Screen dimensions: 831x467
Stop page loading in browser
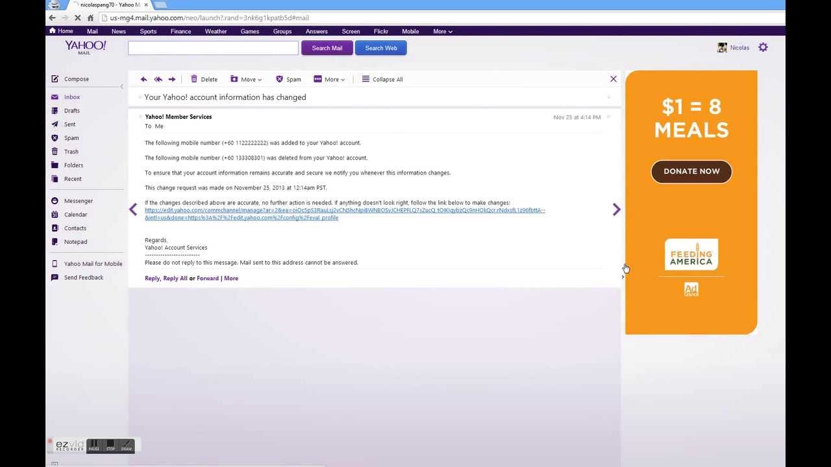77,18
